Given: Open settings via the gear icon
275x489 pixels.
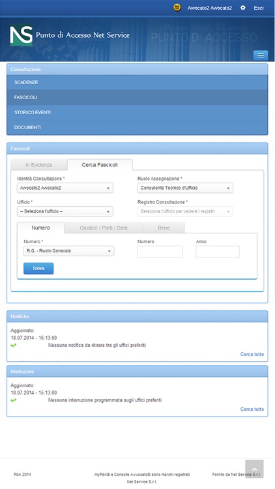Looking at the screenshot, I should [243, 8].
